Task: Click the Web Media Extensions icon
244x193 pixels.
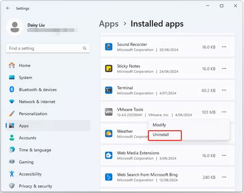Action: coord(109,155)
